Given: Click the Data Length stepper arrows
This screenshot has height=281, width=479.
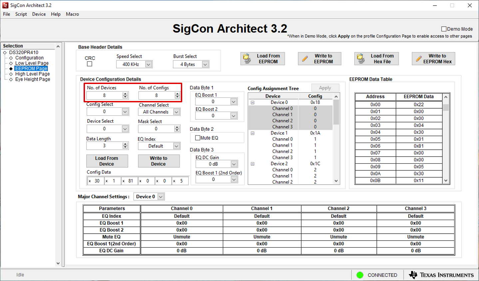Looking at the screenshot, I should [x=125, y=146].
